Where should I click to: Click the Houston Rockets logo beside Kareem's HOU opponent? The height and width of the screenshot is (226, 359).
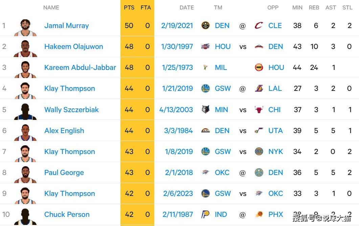pos(259,67)
